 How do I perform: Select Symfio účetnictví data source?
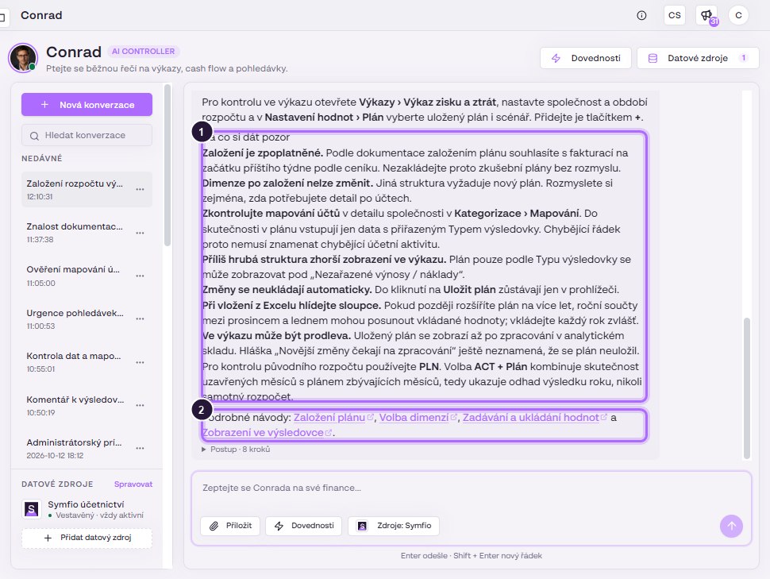87,509
